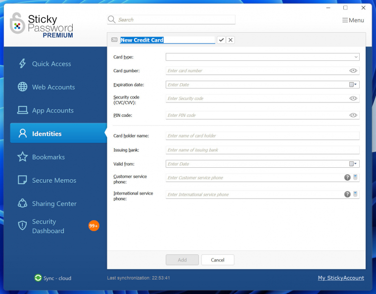Show the card number with eye icon
Viewport: 376px width, 294px height.
[353, 71]
